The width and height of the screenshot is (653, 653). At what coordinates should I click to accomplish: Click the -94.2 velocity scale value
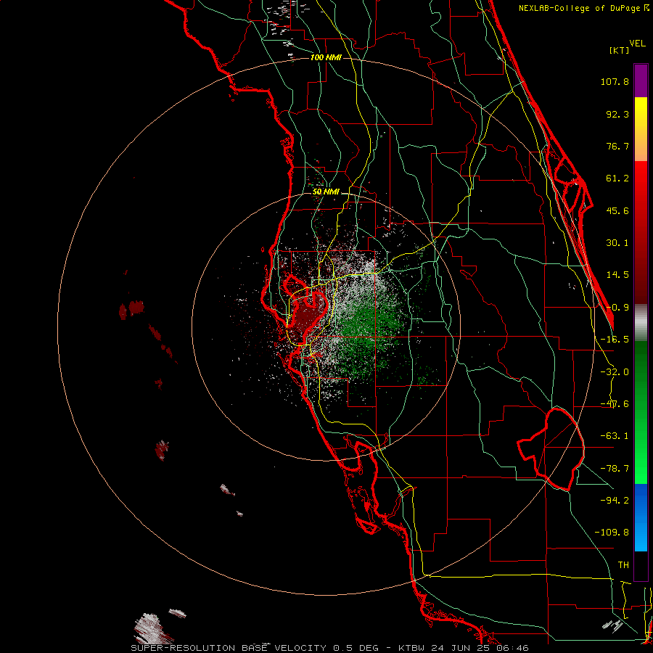pos(615,501)
